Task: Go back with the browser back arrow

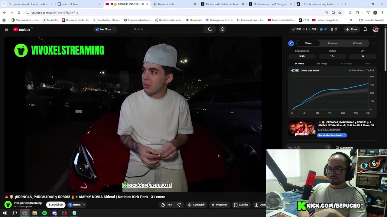Action: 4,13
